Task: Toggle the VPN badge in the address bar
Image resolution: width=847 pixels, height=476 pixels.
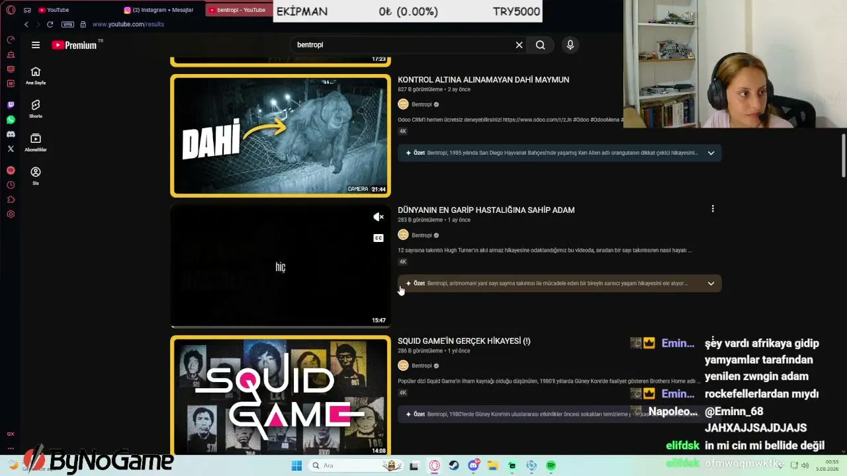Action: [67, 24]
